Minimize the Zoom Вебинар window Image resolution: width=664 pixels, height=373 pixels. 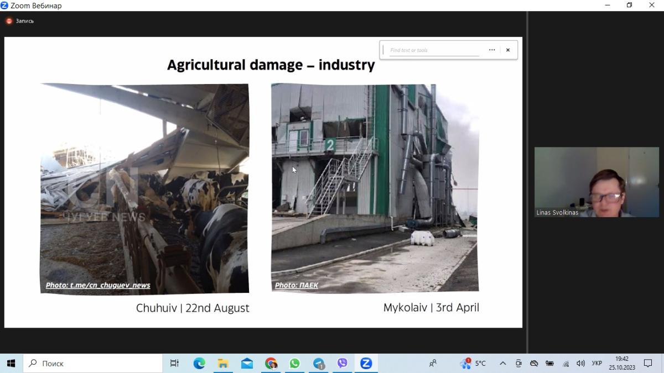pyautogui.click(x=608, y=6)
